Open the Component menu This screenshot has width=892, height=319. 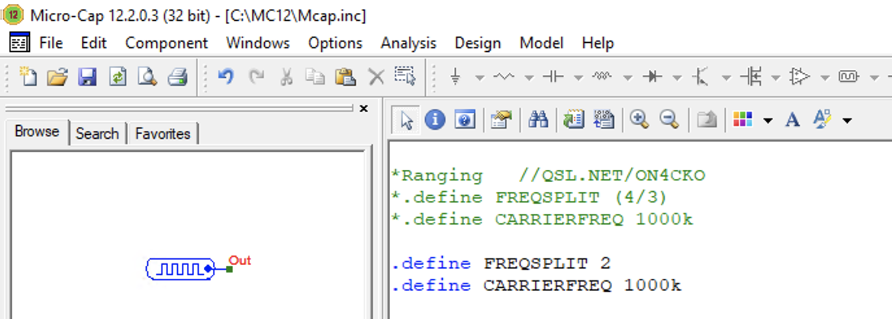coord(166,43)
